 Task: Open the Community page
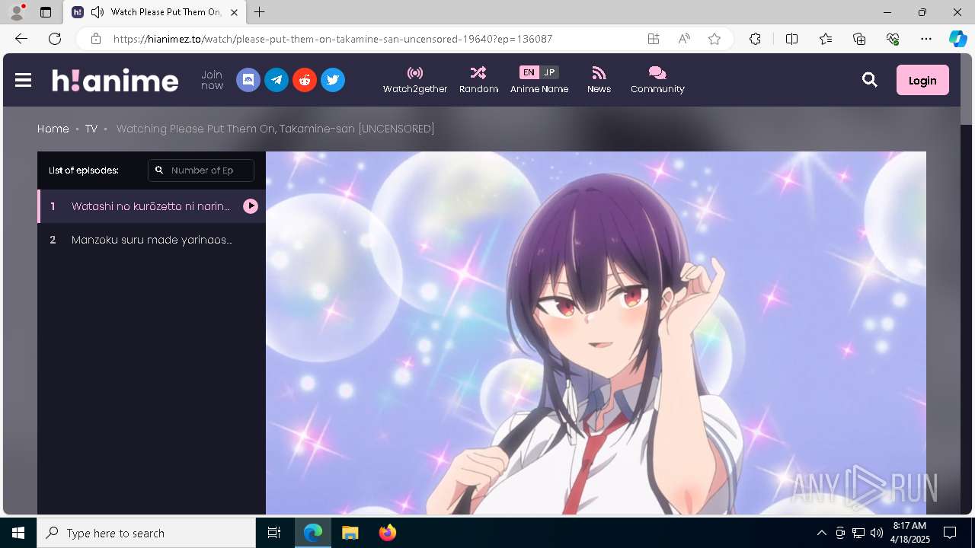tap(657, 80)
